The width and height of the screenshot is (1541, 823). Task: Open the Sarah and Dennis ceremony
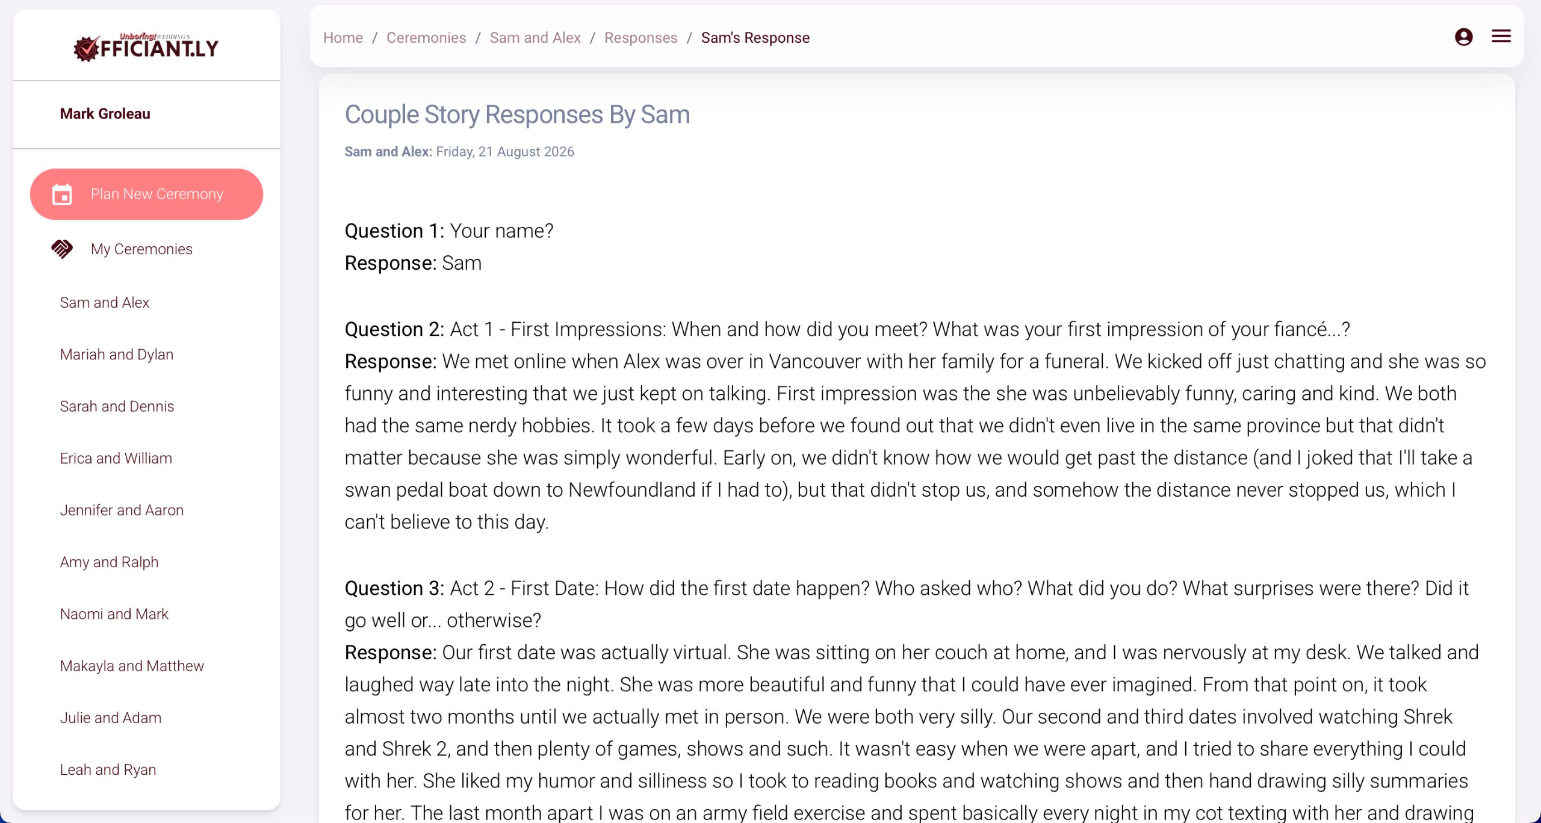(x=117, y=406)
